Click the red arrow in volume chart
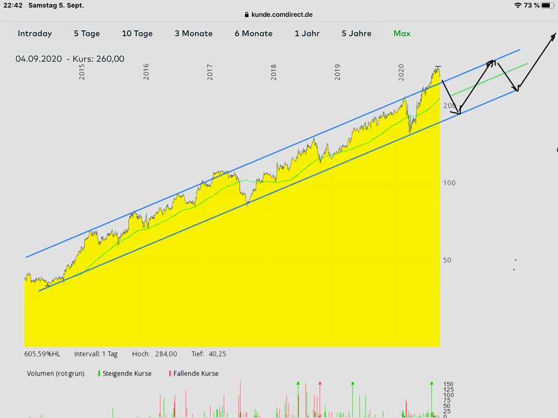Viewport: 558px width, 418px height. [320, 384]
